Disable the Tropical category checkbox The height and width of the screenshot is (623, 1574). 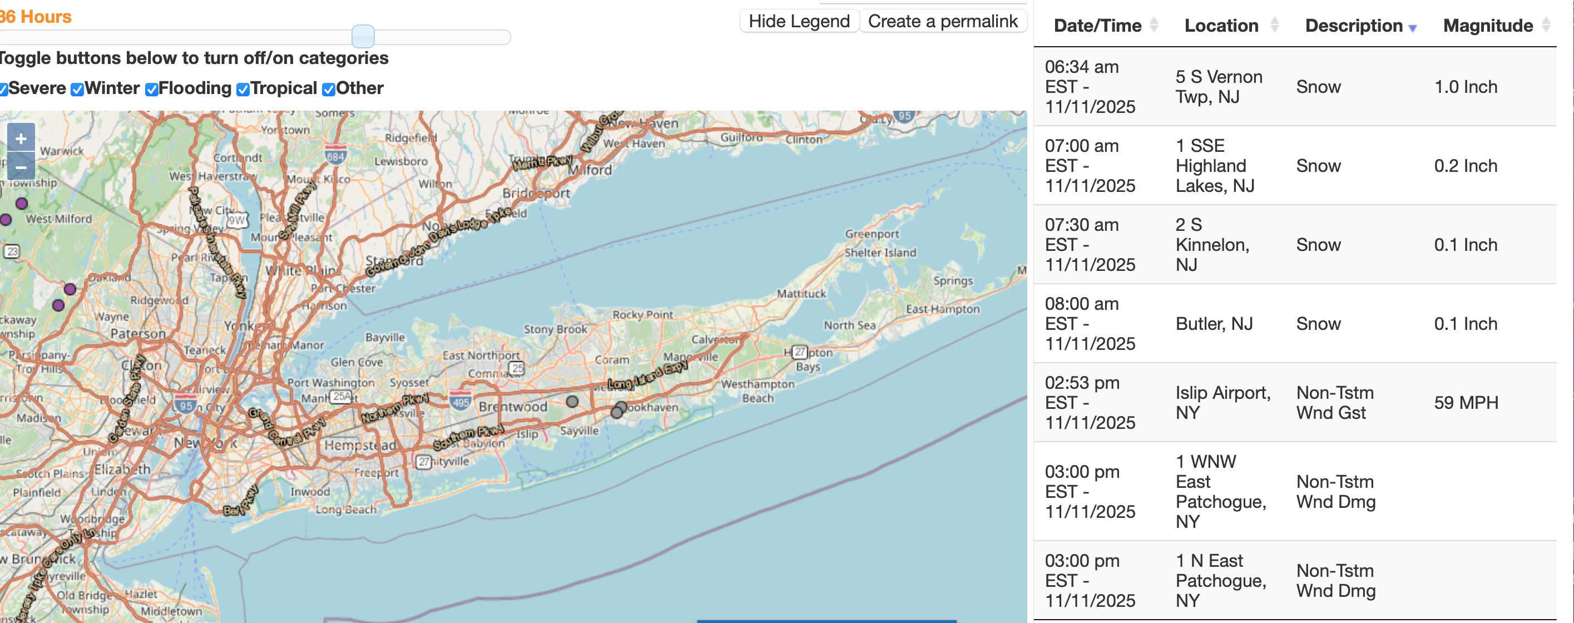[x=243, y=90]
